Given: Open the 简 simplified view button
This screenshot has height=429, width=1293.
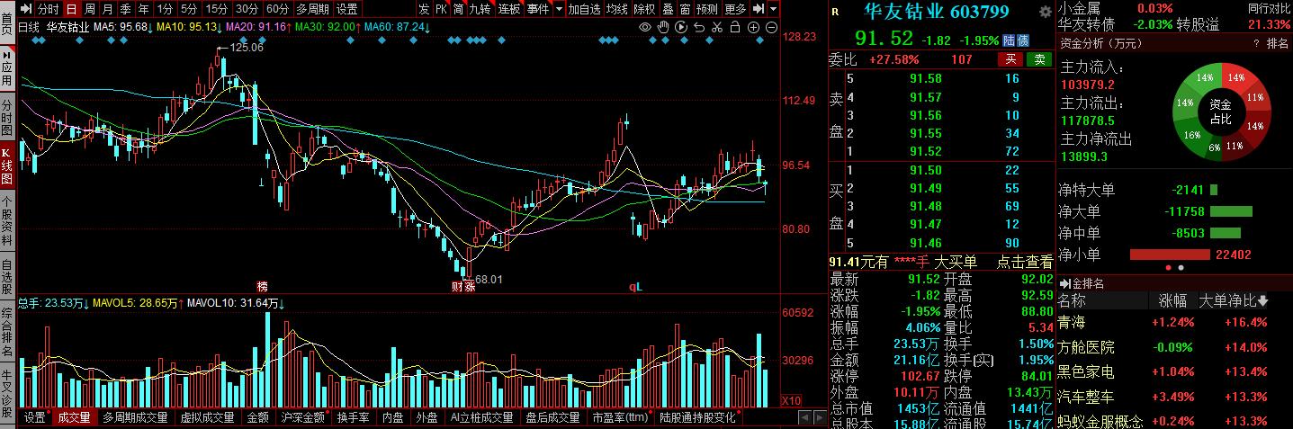Looking at the screenshot, I should [x=459, y=9].
